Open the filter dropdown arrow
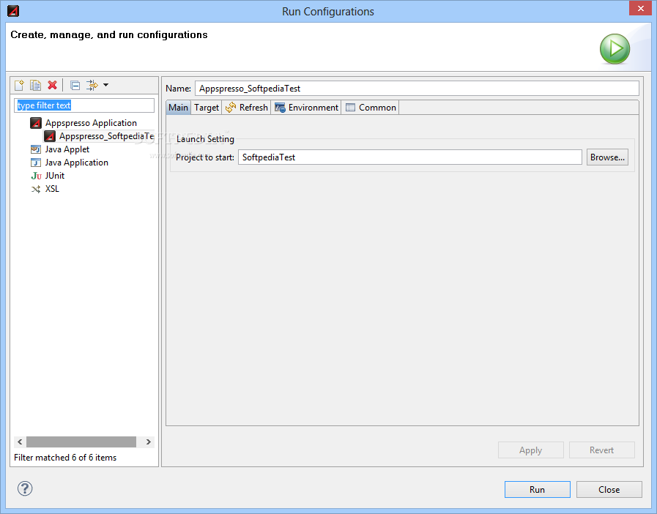The width and height of the screenshot is (657, 514). coord(106,85)
